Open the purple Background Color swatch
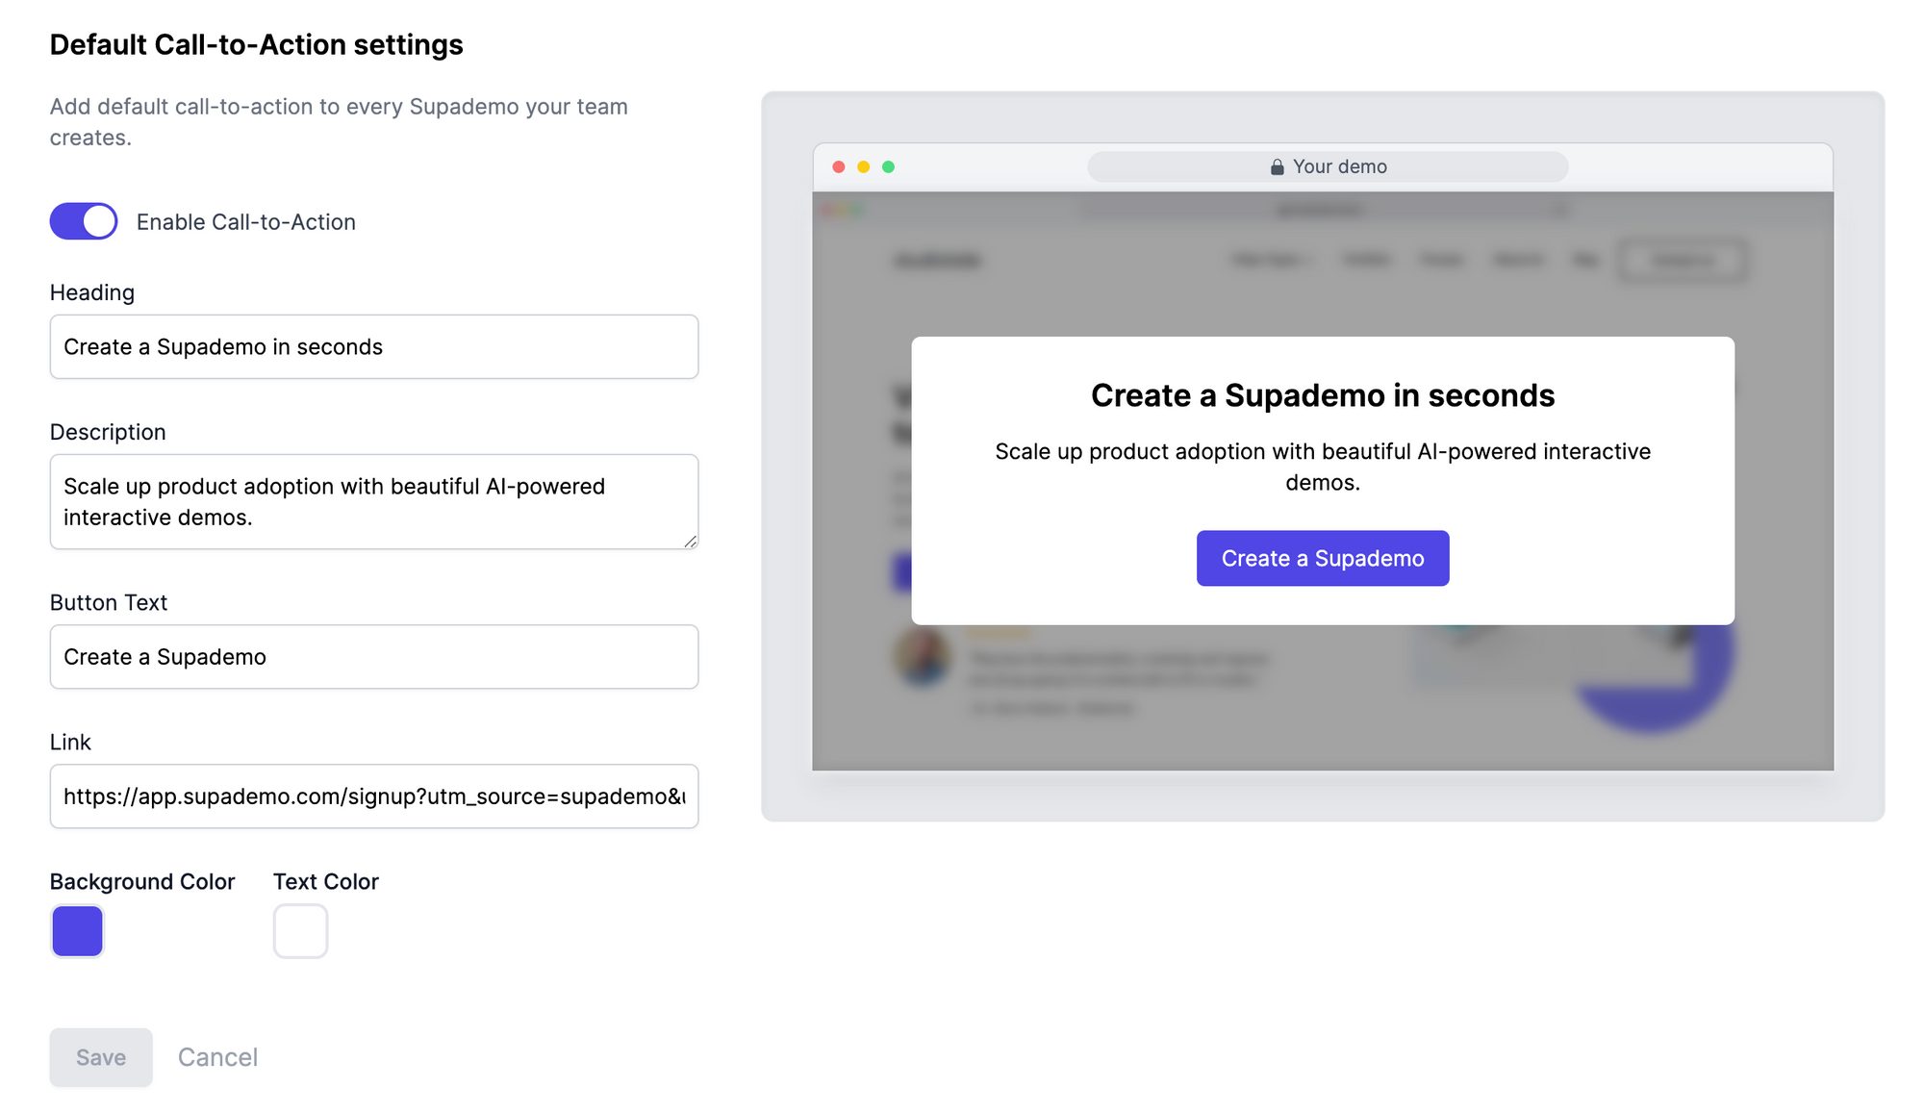 tap(77, 931)
